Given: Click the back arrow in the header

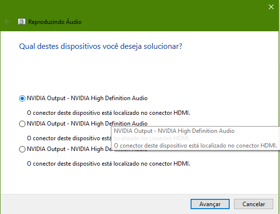Looking at the screenshot, I should 7,22.
